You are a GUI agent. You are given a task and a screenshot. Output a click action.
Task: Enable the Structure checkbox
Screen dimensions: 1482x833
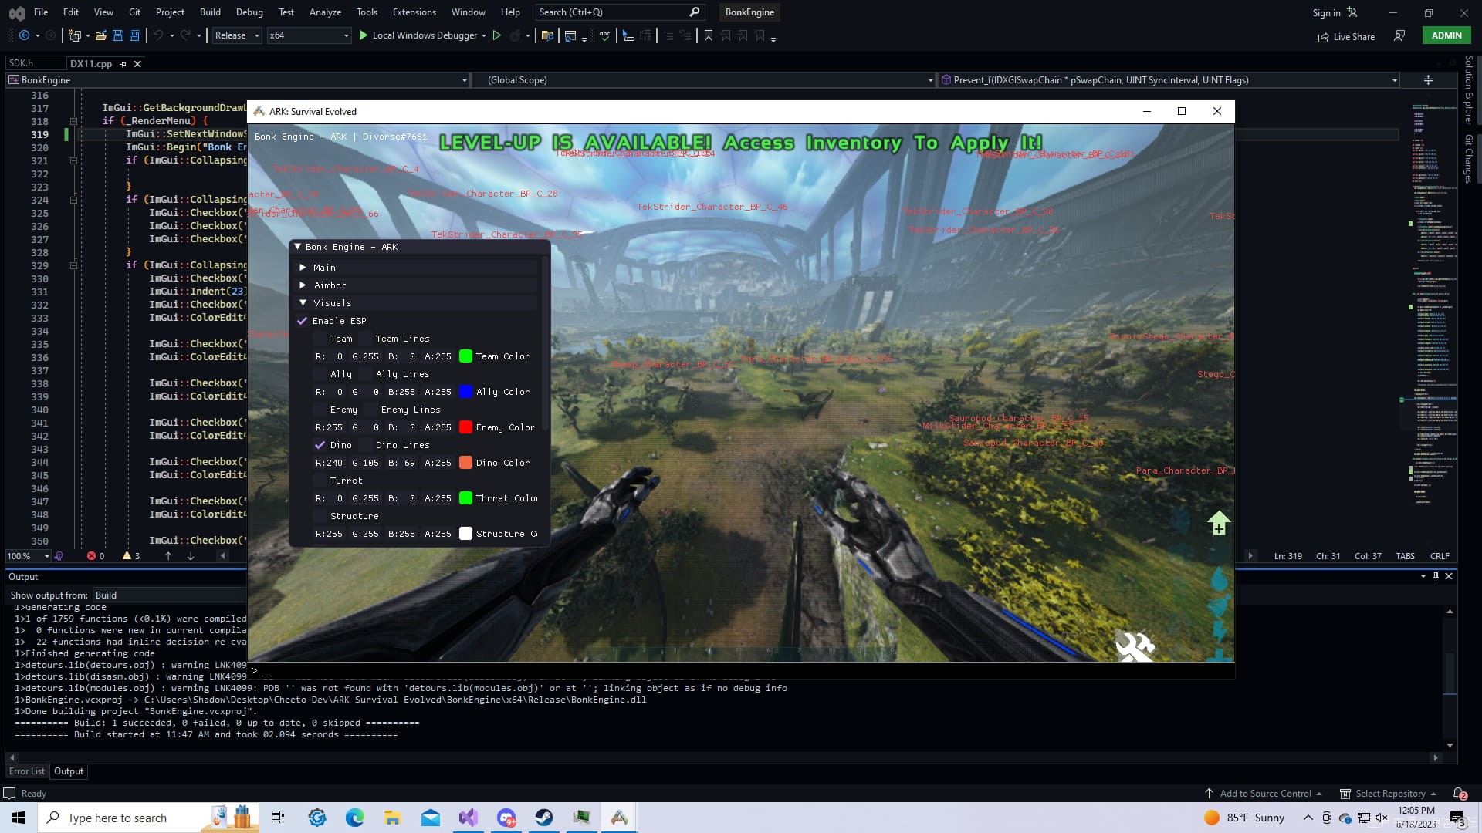point(320,516)
